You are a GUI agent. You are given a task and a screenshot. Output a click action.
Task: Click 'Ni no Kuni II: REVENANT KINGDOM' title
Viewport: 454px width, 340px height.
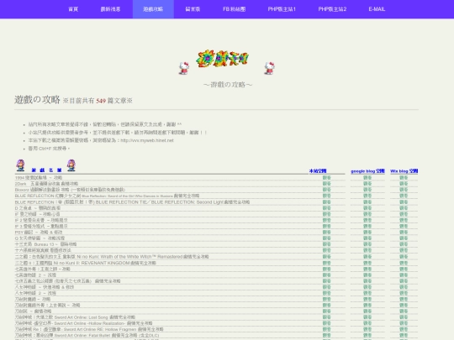(x=86, y=263)
